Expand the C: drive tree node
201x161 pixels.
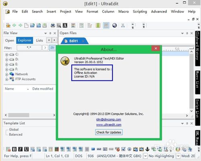pyautogui.click(x=6, y=55)
